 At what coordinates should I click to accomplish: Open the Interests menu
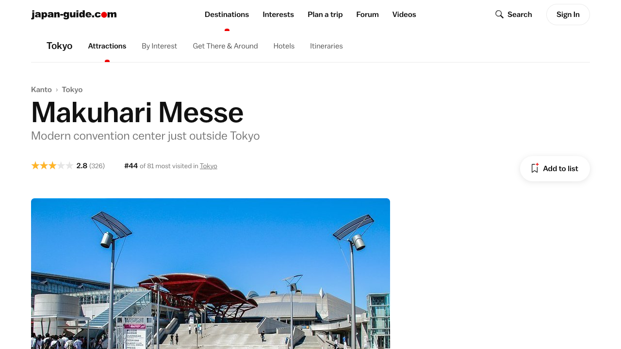(x=278, y=15)
